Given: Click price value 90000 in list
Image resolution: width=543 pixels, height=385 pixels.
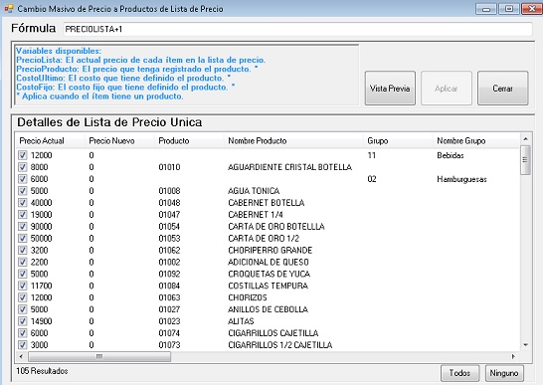Looking at the screenshot, I should pos(41,226).
